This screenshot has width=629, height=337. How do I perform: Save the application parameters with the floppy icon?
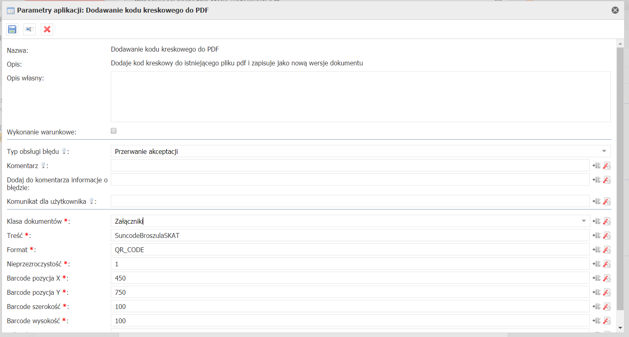tap(12, 29)
